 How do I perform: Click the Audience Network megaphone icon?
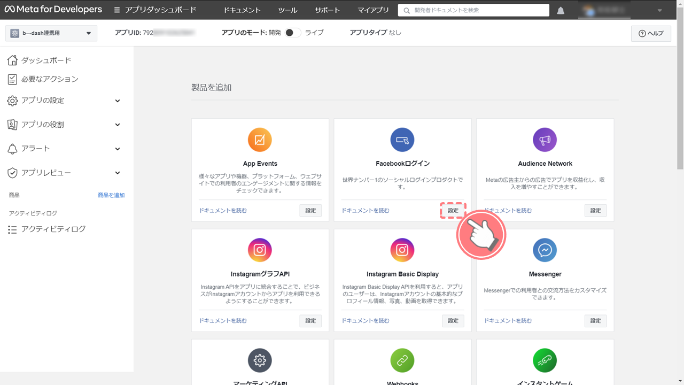(x=545, y=140)
